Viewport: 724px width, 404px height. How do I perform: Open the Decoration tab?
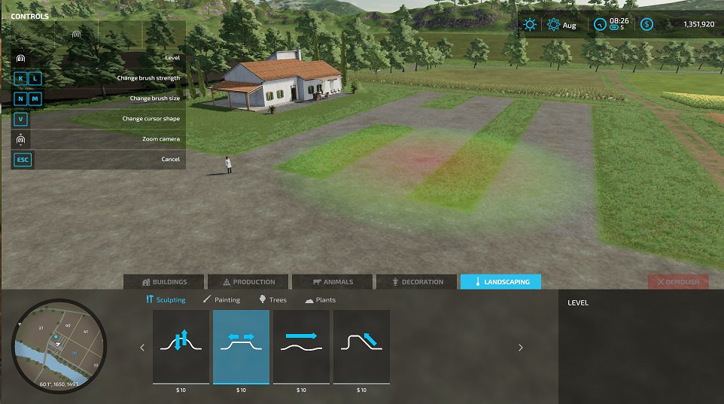(418, 282)
